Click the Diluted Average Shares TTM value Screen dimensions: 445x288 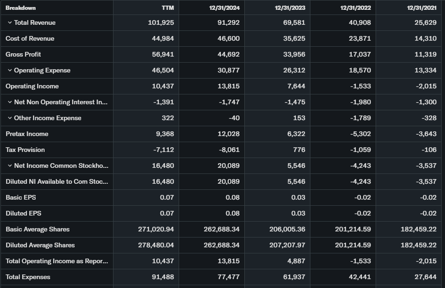click(156, 245)
